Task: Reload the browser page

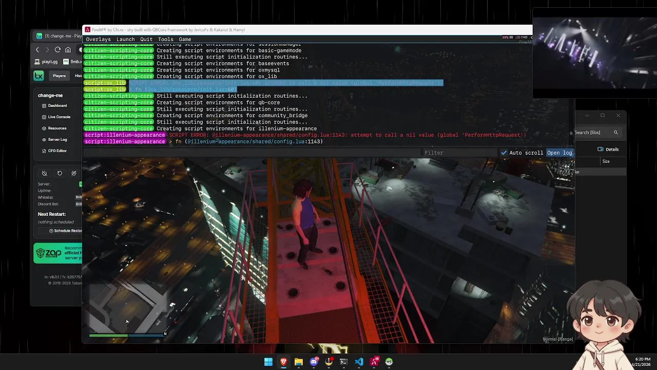Action: [57, 49]
